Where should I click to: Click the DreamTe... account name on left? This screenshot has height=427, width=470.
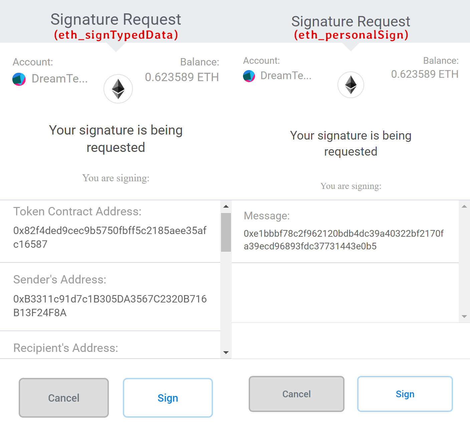[60, 79]
